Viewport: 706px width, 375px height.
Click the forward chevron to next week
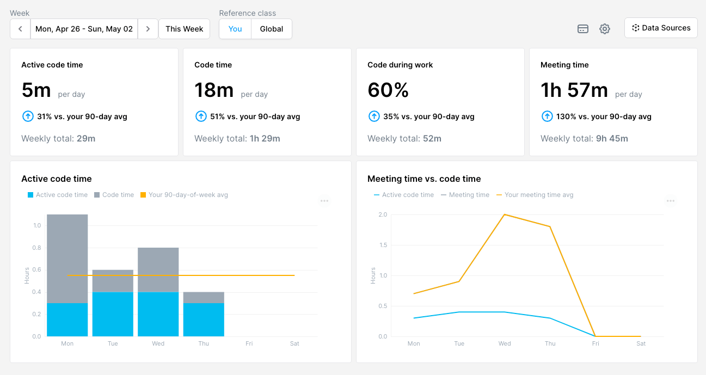tap(148, 29)
